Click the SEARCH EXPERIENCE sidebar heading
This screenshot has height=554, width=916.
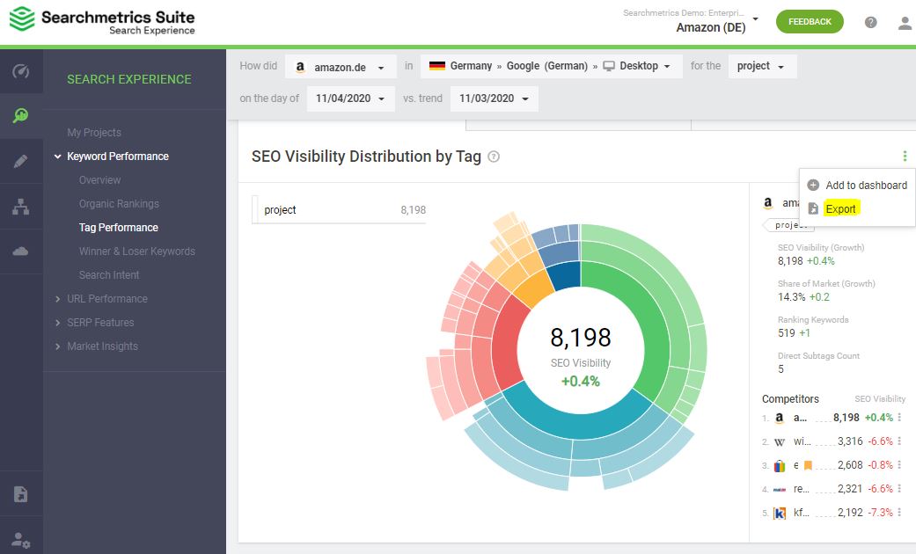click(129, 79)
